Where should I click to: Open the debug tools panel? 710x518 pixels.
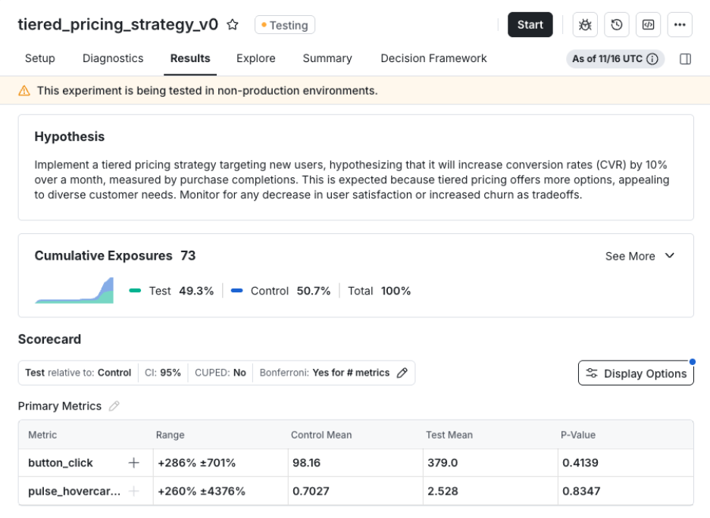(x=584, y=24)
